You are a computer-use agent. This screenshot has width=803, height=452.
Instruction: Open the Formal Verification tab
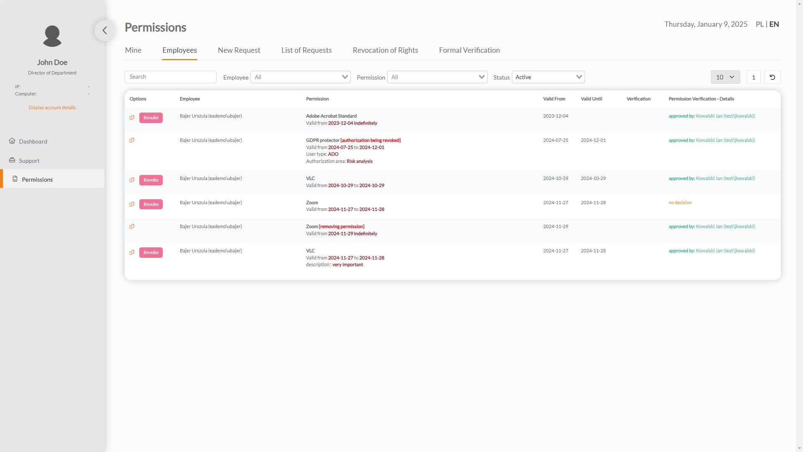tap(469, 50)
